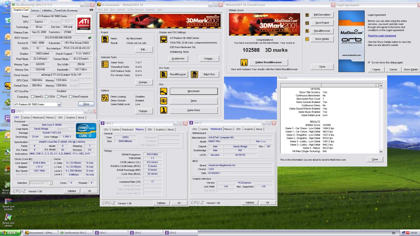Switch to TechPowerUp GPU-Z taskbar item
420x236 pixels.
coord(75,233)
